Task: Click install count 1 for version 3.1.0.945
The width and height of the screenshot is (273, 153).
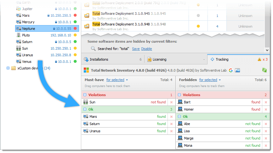Action: (x=217, y=16)
